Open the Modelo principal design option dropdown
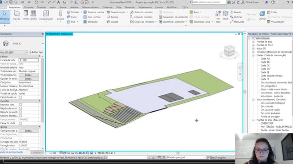 [204, 157]
